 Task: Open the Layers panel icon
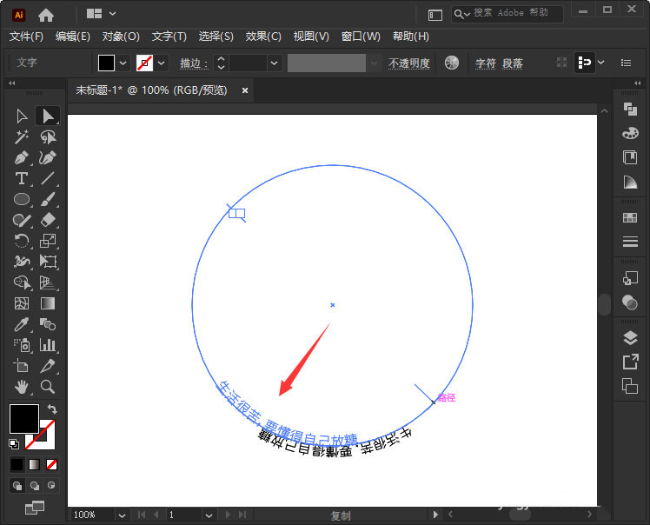tap(630, 338)
